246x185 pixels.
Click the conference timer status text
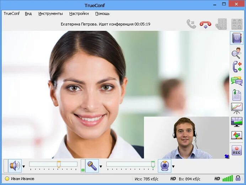[x=106, y=24]
